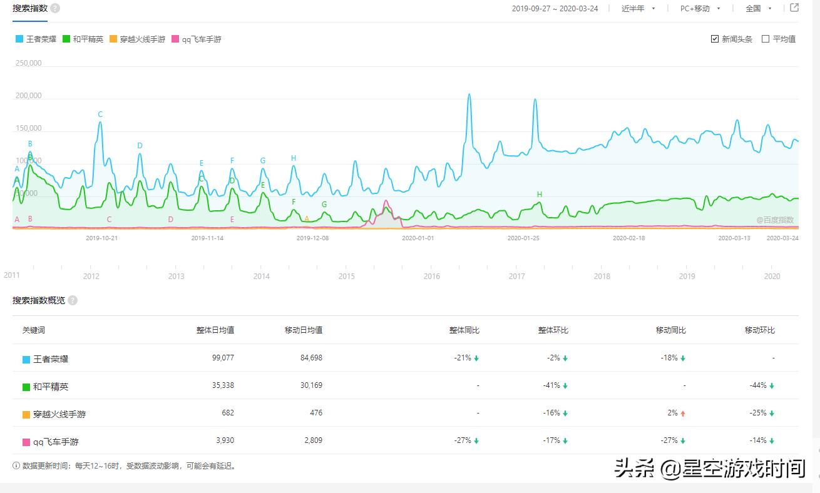Click the 移动日均值 column header
The height and width of the screenshot is (493, 820).
coord(304,330)
